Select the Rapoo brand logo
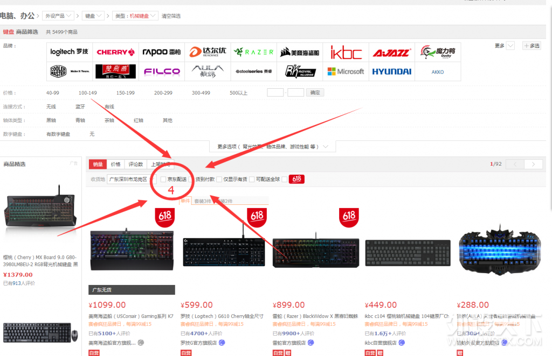The height and width of the screenshot is (356, 552). [x=162, y=52]
